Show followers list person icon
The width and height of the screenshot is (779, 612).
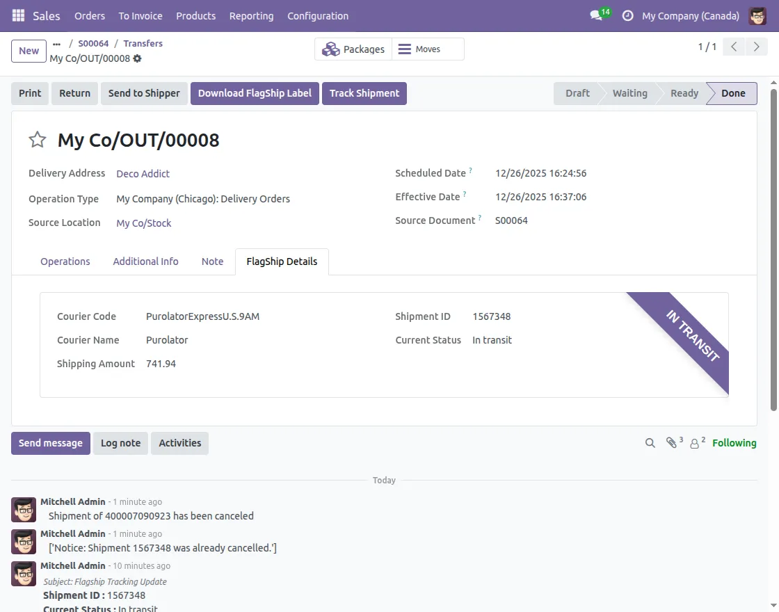[x=695, y=443]
